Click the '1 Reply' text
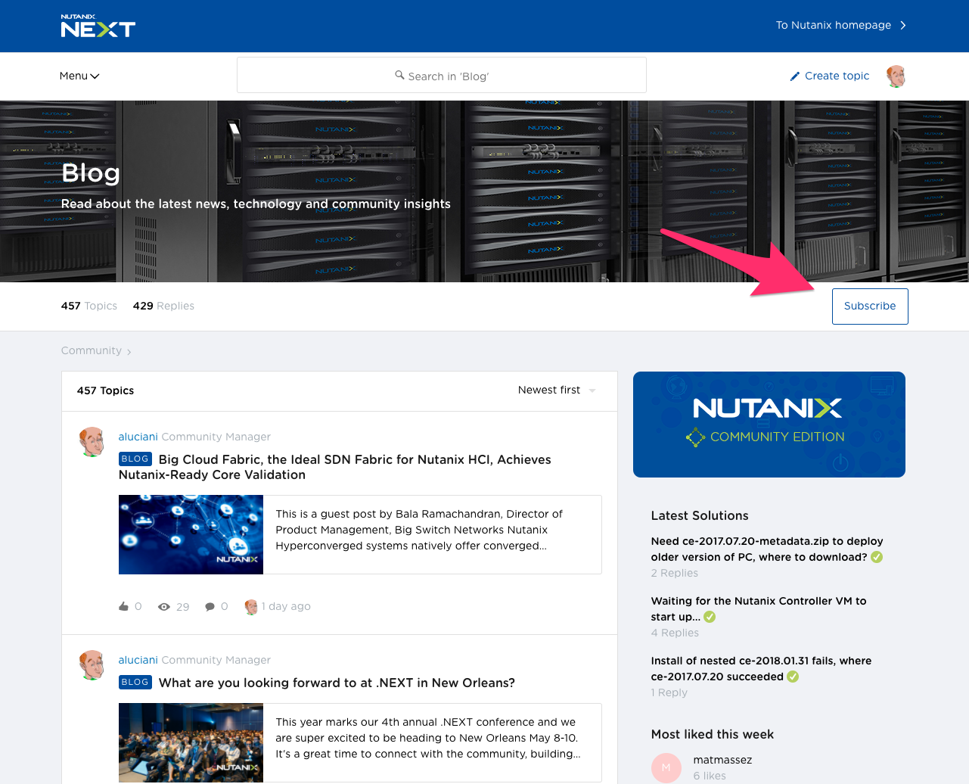This screenshot has width=969, height=784. pyautogui.click(x=669, y=692)
